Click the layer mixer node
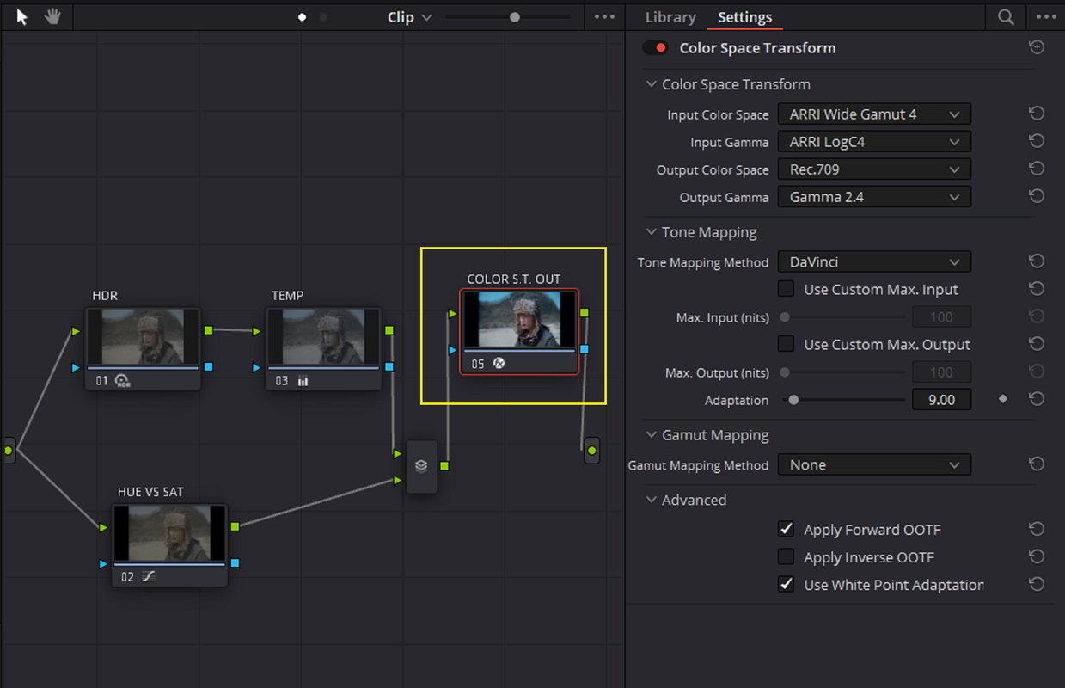Screen dimensions: 1065x688 [421, 466]
